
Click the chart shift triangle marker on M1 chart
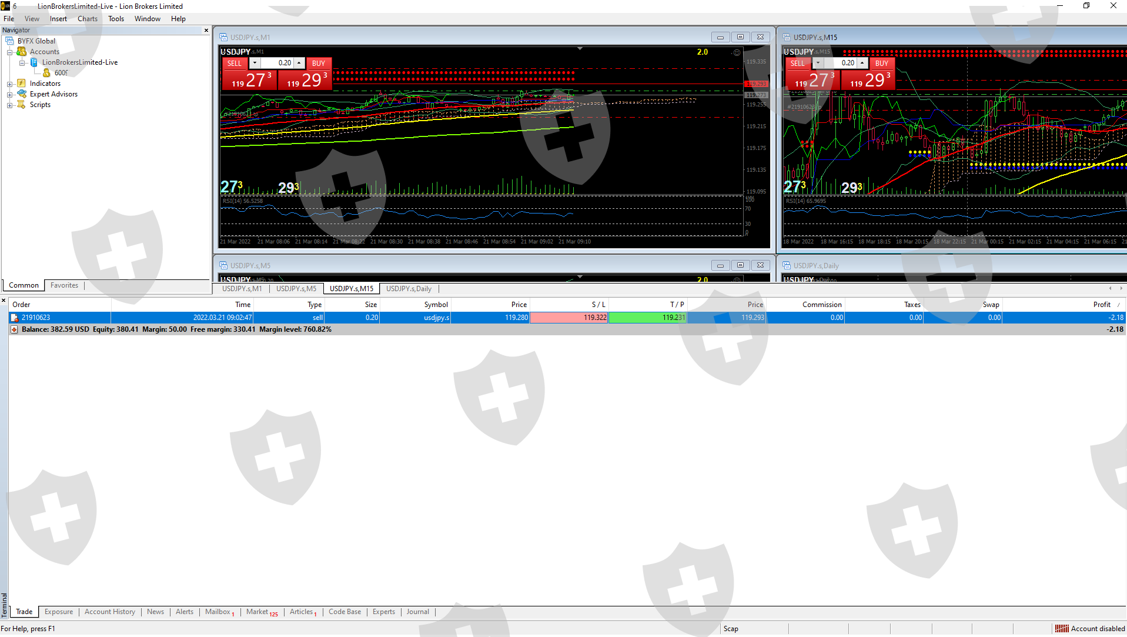[580, 48]
